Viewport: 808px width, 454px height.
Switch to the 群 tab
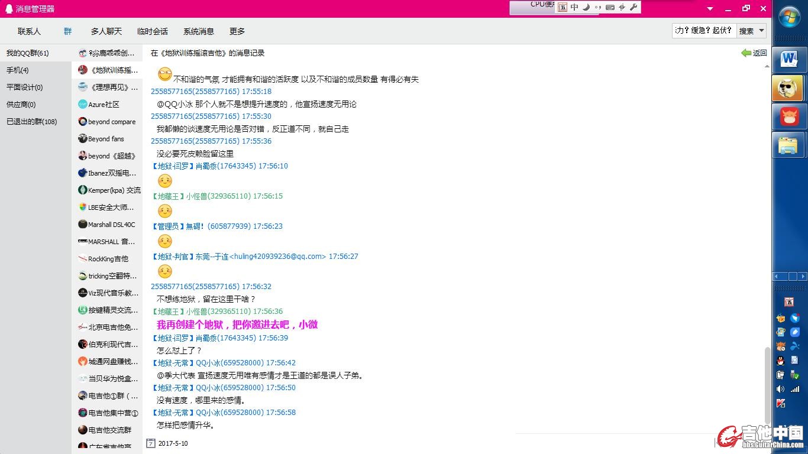pos(68,31)
